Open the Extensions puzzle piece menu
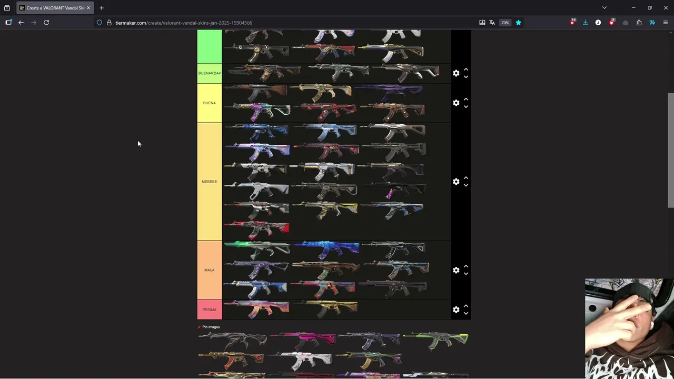 639,23
